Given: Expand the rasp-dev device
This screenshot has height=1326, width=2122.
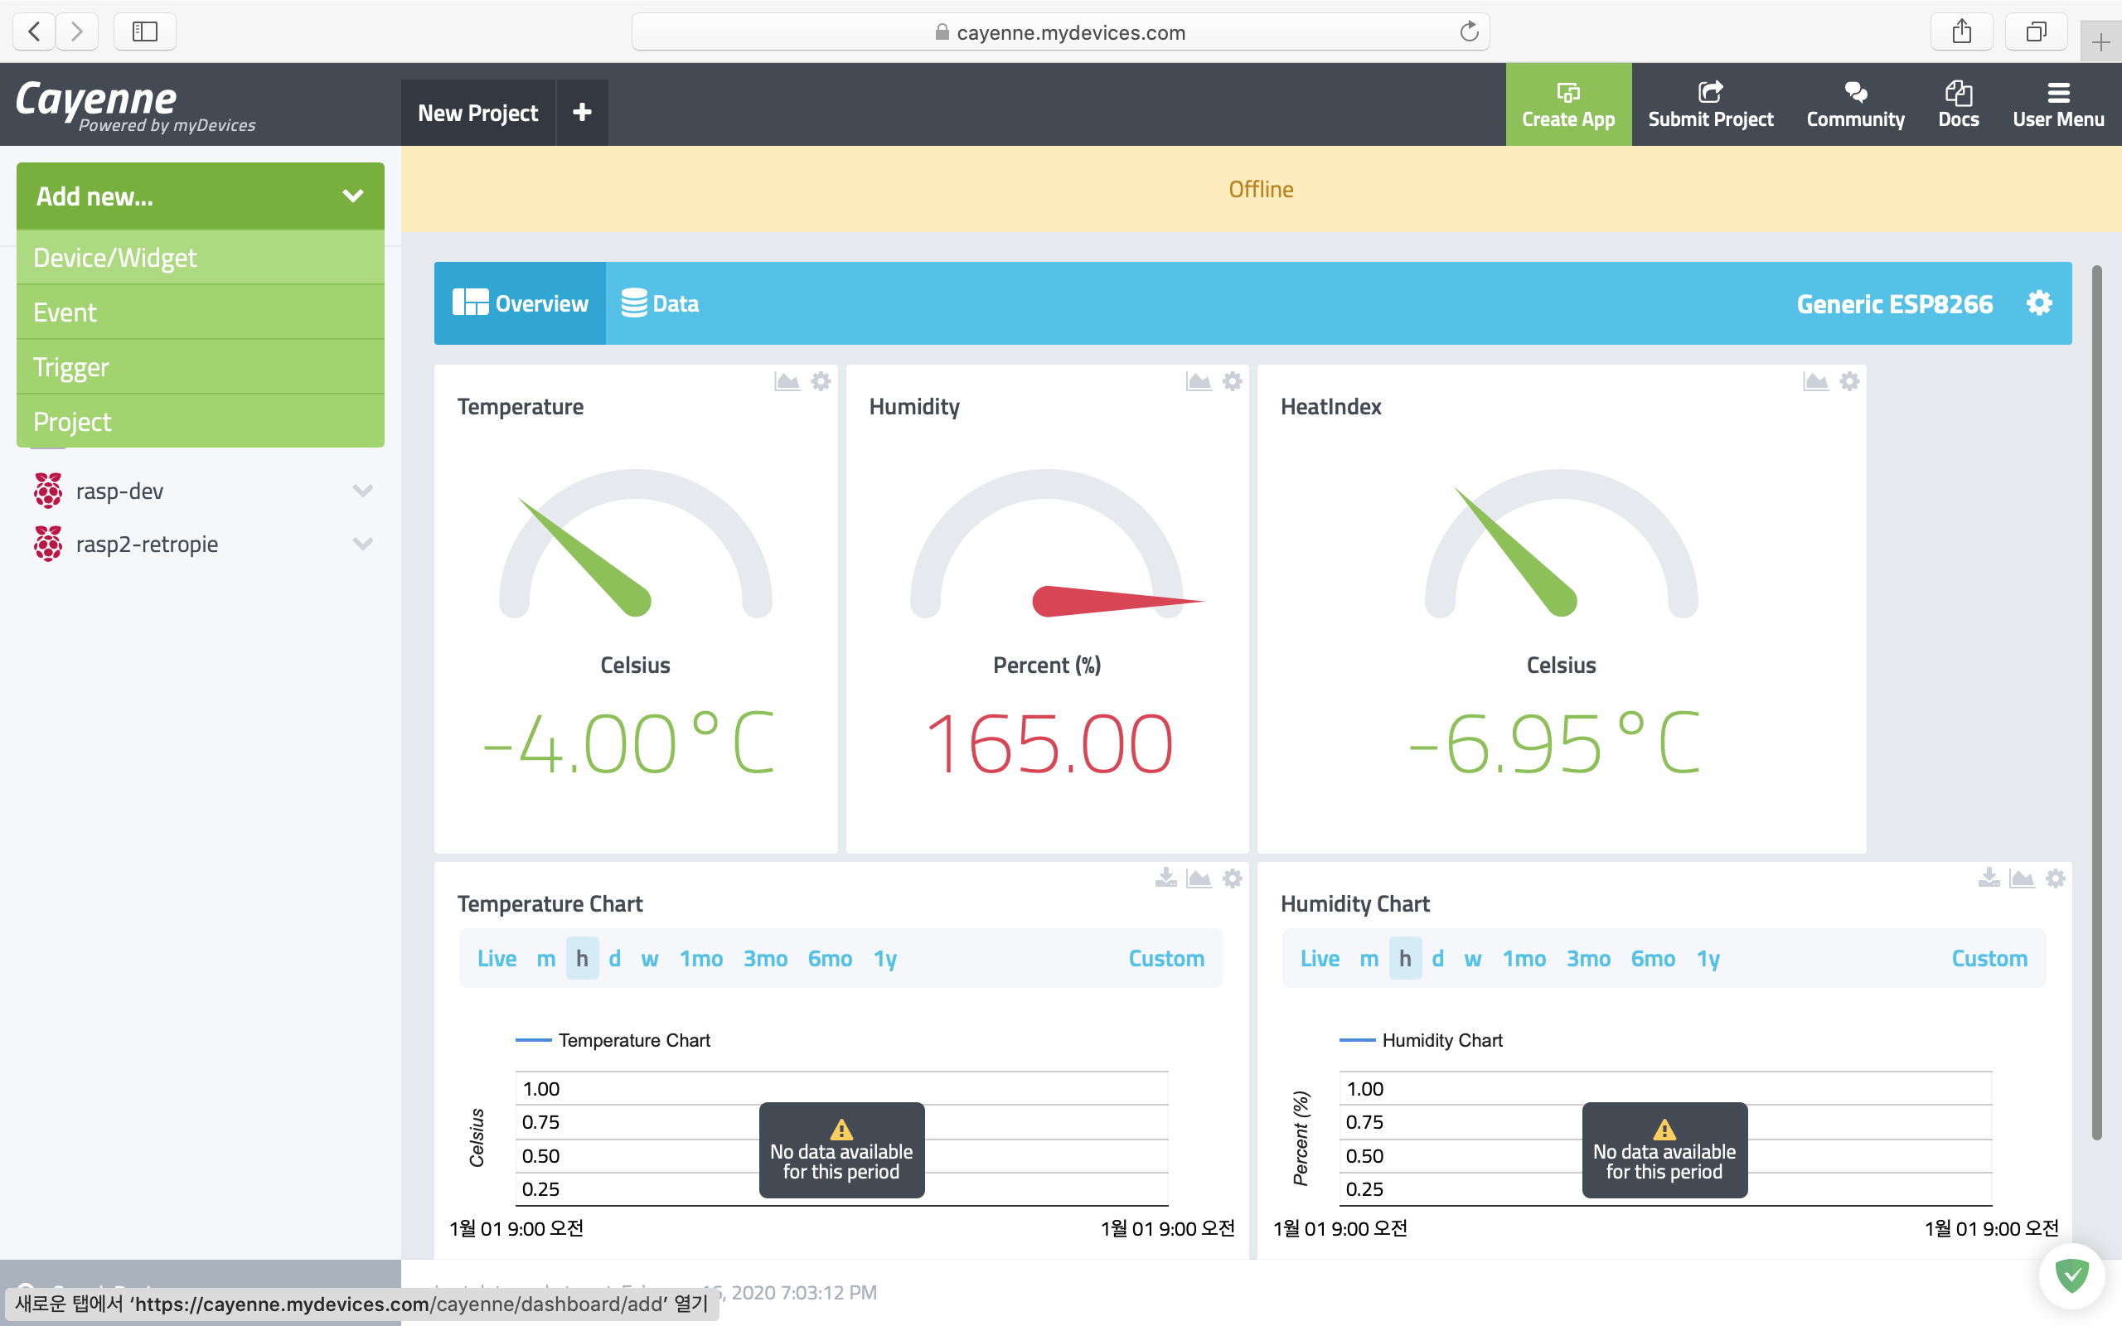Looking at the screenshot, I should point(362,491).
